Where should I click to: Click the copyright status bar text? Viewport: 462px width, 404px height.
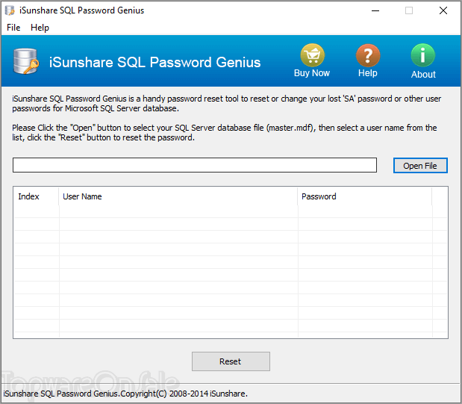point(125,394)
